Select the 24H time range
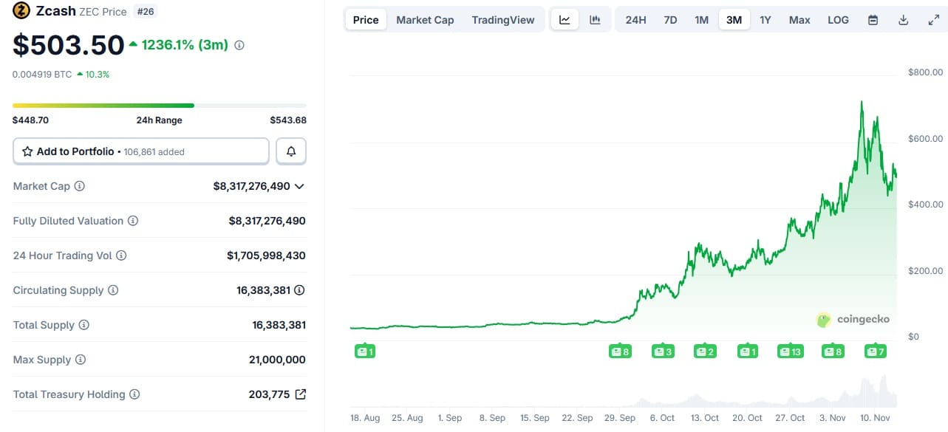The height and width of the screenshot is (432, 948). pos(635,20)
